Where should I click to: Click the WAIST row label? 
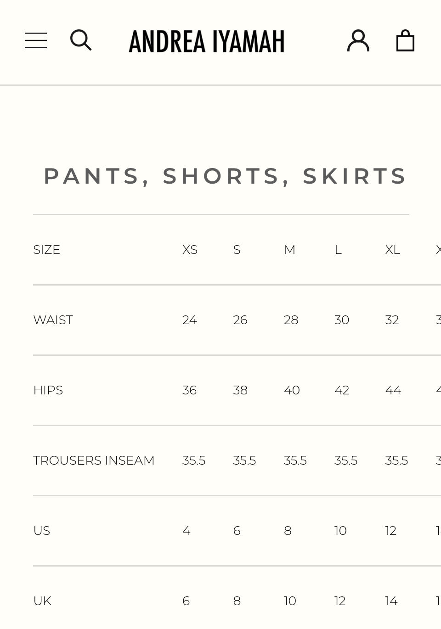(53, 320)
